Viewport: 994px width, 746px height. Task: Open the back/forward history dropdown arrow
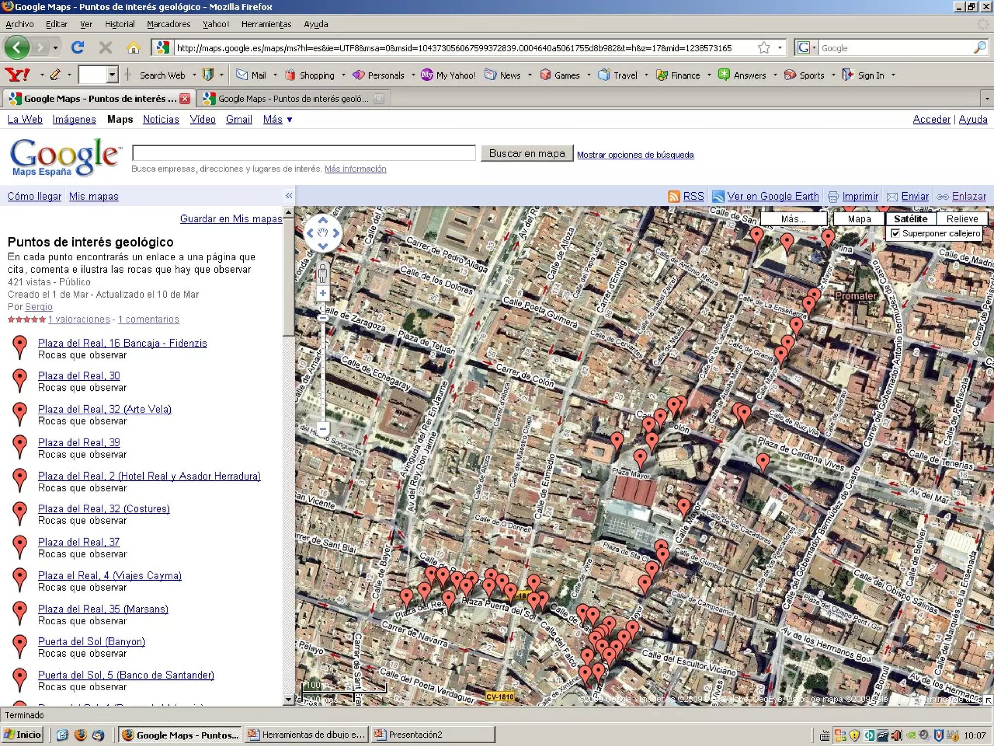[x=56, y=48]
